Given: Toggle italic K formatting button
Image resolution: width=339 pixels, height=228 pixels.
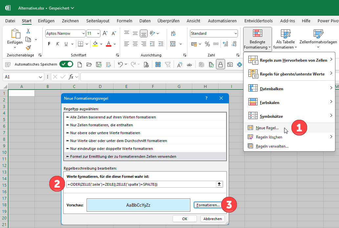Looking at the screenshot, I should coord(58,44).
